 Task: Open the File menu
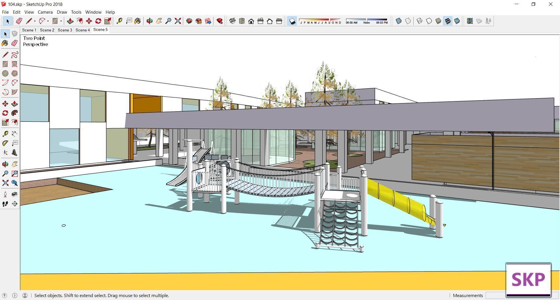(5, 12)
